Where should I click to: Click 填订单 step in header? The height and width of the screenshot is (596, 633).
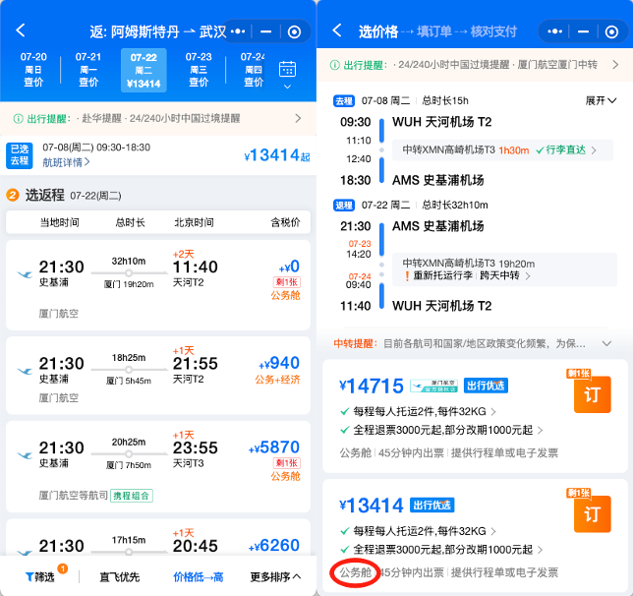point(434,31)
